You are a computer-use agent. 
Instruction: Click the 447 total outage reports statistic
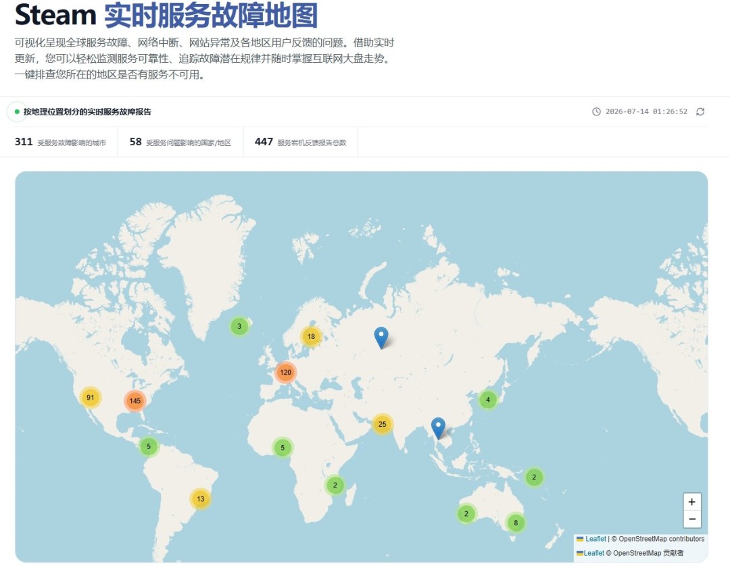point(300,142)
